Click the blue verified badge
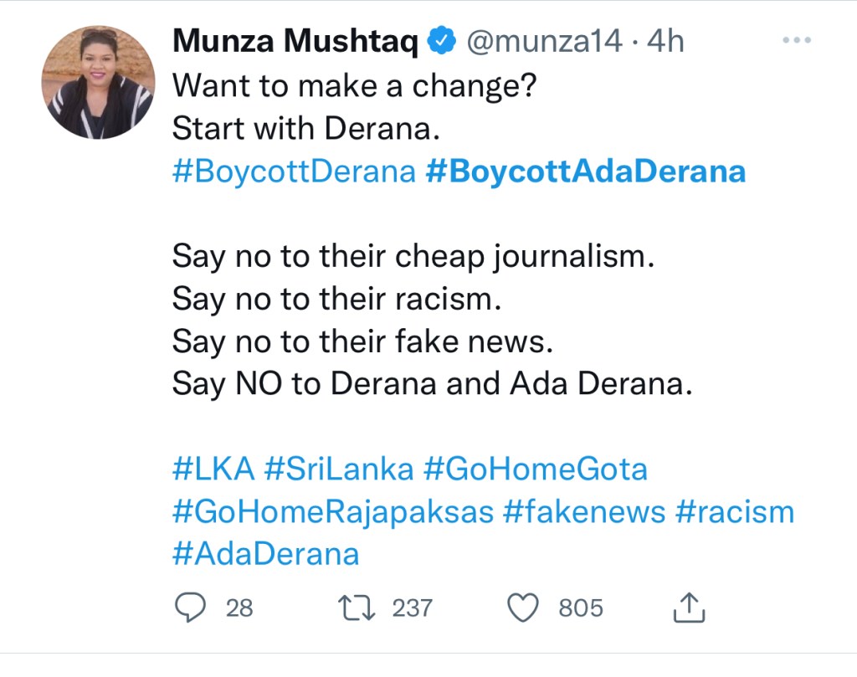Image resolution: width=857 pixels, height=677 pixels. pyautogui.click(x=440, y=41)
